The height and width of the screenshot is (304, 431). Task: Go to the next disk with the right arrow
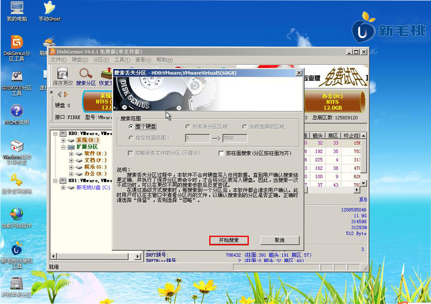(x=66, y=95)
